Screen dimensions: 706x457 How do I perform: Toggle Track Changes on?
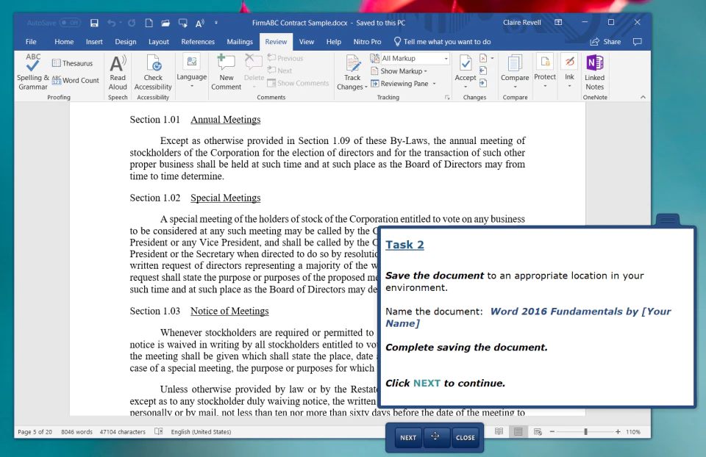point(352,73)
